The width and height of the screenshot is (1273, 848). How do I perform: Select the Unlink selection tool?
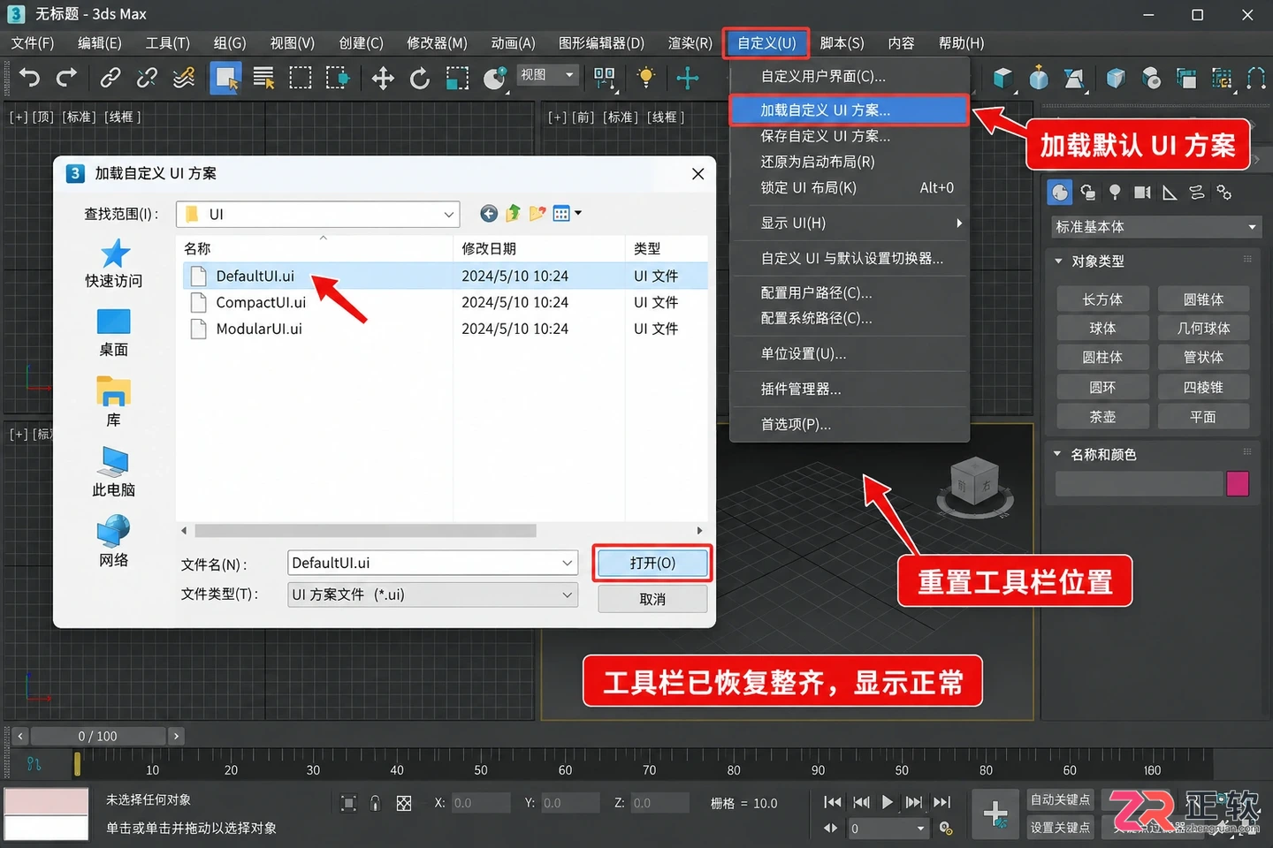click(x=147, y=78)
